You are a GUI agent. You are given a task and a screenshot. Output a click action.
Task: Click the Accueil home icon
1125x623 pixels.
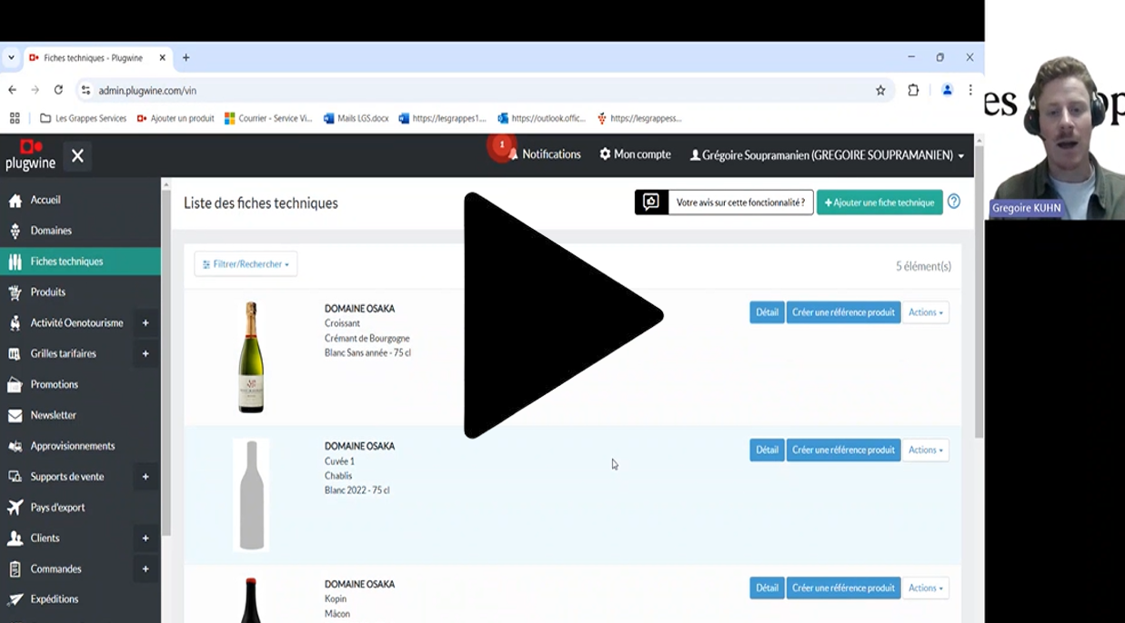coord(15,201)
